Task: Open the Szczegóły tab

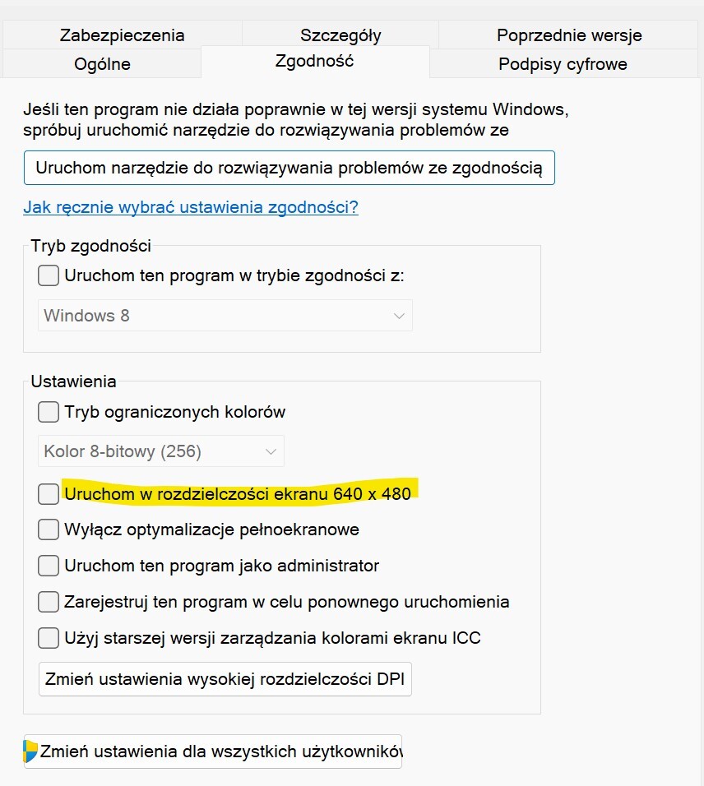Action: (x=340, y=35)
